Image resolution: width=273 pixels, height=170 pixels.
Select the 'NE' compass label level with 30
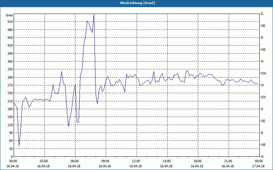pos(263,145)
